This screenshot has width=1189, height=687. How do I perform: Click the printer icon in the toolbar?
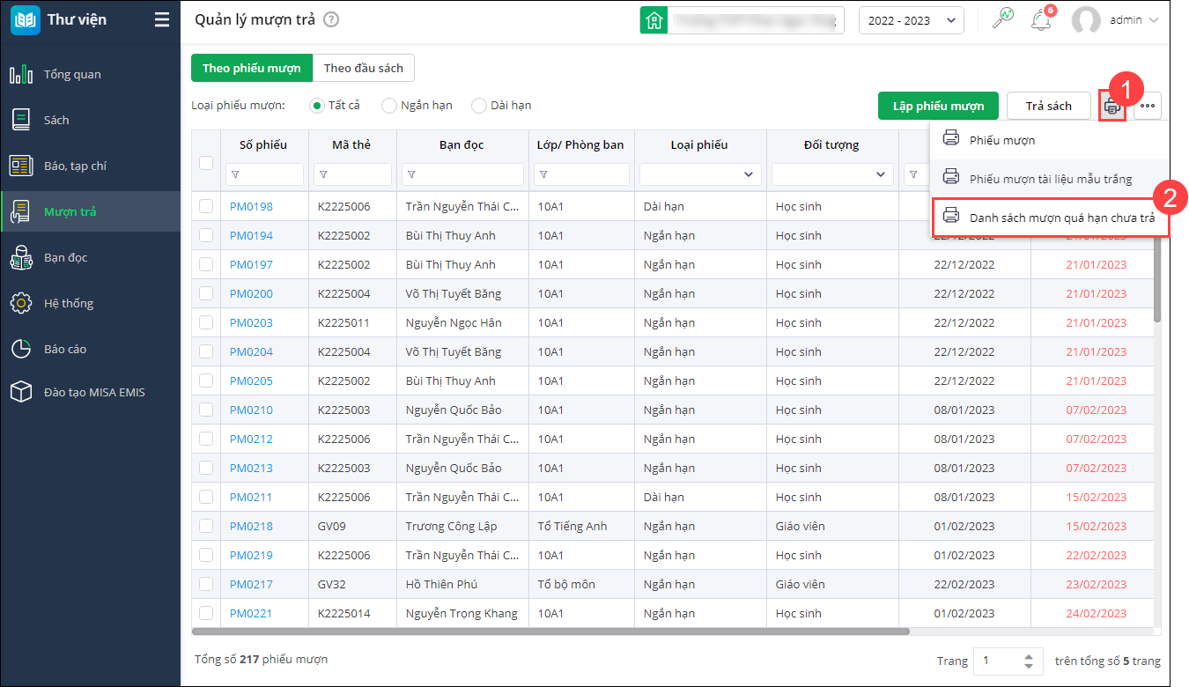point(1112,107)
